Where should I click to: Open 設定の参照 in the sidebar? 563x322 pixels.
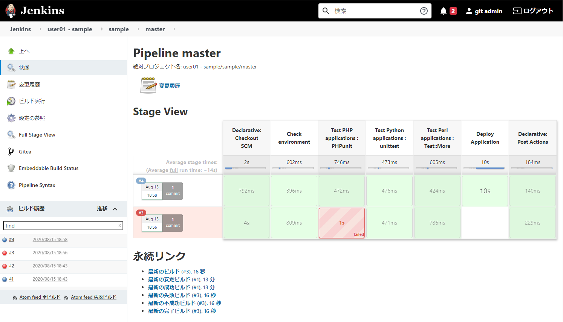32,118
